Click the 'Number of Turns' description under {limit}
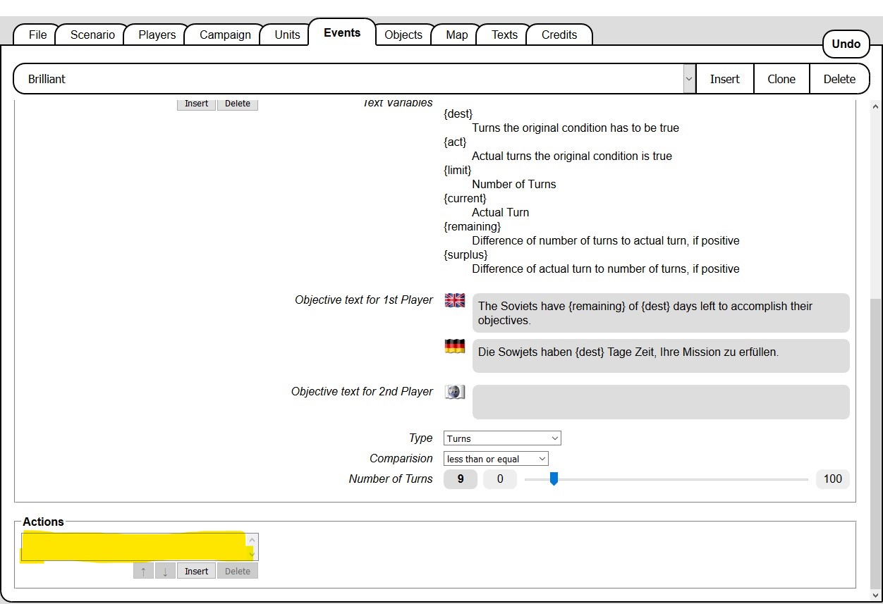Screen dimensions: 883x604 pyautogui.click(x=514, y=184)
